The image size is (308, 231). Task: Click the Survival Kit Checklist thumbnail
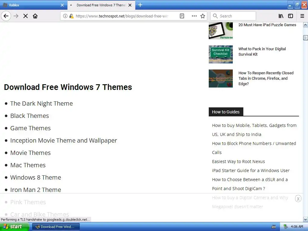click(221, 54)
